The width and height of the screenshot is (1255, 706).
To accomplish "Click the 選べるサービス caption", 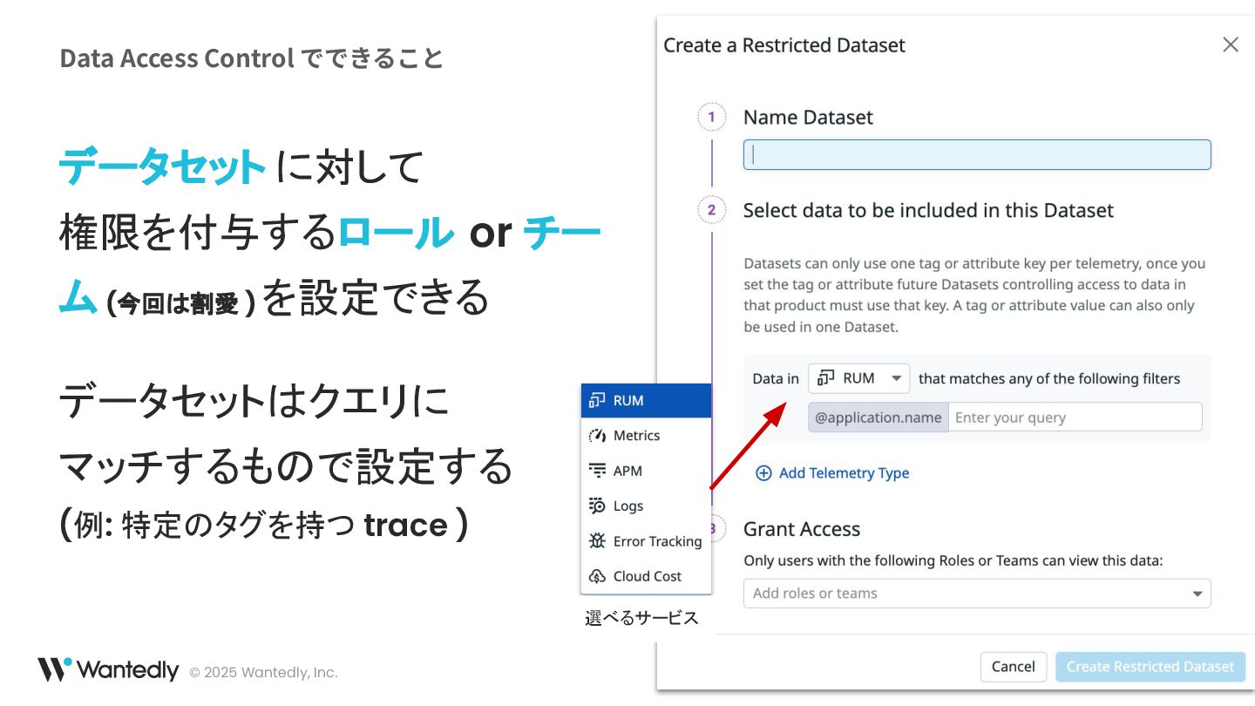I will click(x=641, y=618).
